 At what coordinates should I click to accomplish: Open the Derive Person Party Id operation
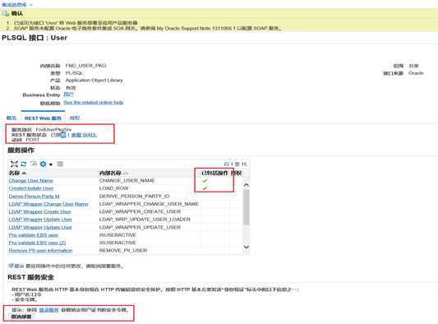point(34,197)
